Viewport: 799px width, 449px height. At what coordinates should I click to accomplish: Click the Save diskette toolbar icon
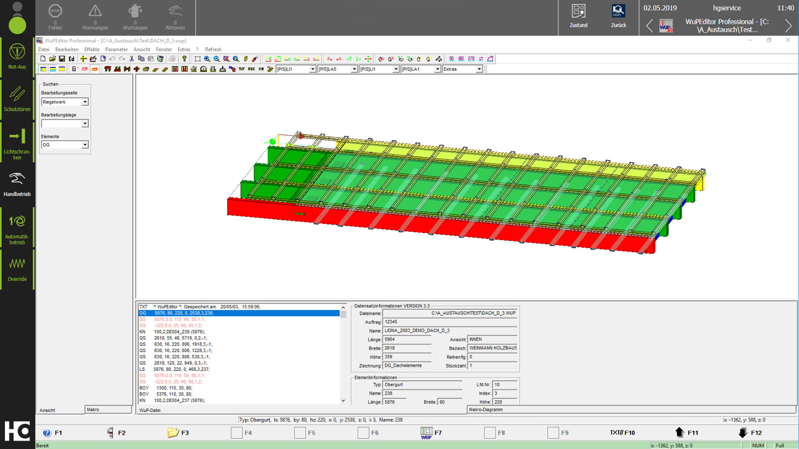pyautogui.click(x=62, y=59)
